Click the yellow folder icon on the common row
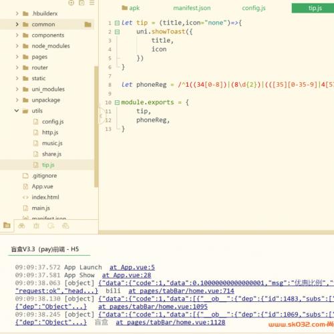The image size is (334, 334). tap(88, 24)
